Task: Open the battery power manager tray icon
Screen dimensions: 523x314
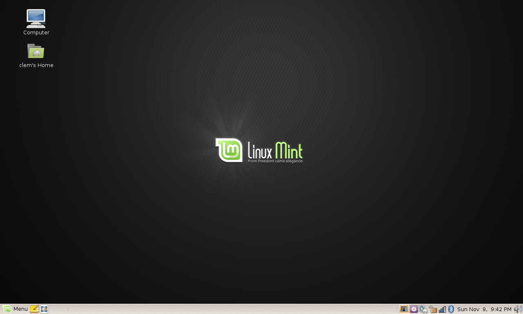Action: coord(423,310)
